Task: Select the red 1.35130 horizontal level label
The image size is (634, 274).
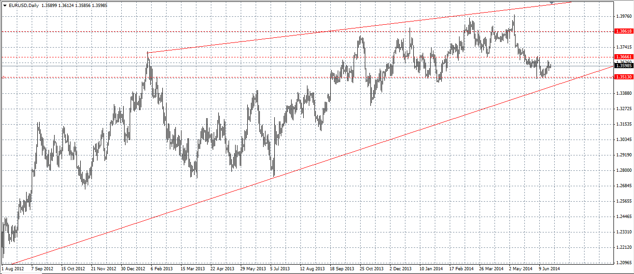Action: tap(624, 77)
